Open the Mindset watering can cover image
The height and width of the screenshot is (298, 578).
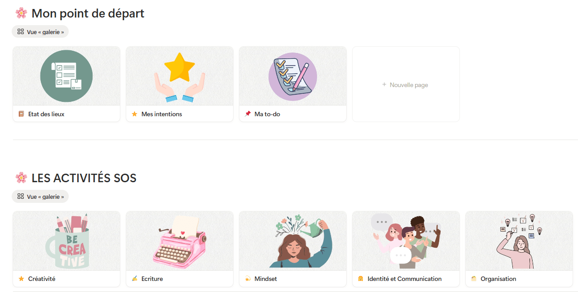point(293,241)
